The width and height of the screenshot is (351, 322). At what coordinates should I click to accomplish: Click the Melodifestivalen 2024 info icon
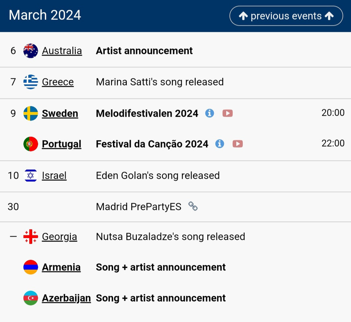[209, 114]
